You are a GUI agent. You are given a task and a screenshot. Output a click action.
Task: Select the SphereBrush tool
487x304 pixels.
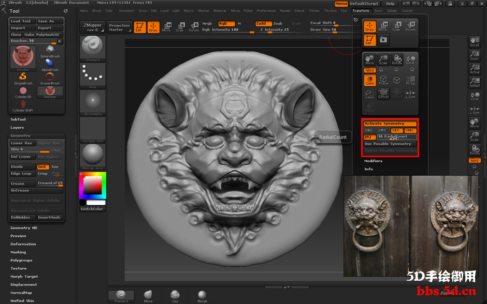click(x=50, y=52)
